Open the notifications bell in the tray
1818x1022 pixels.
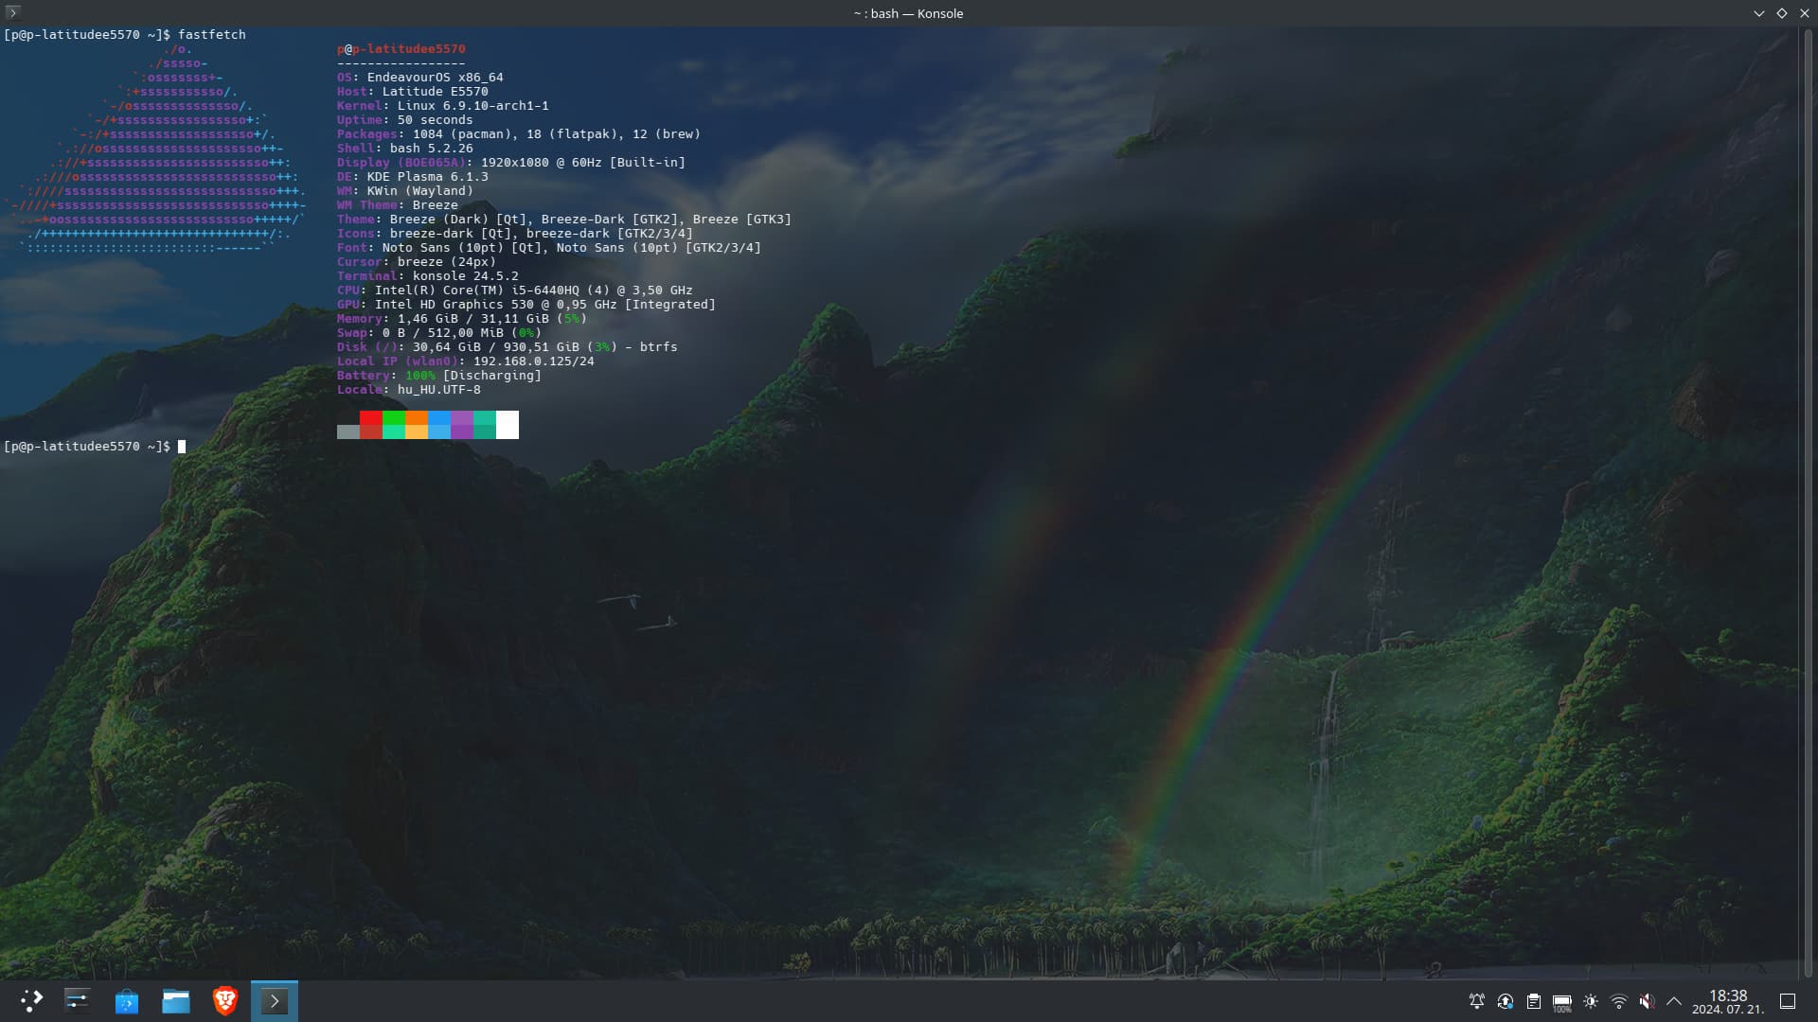pyautogui.click(x=1476, y=1001)
